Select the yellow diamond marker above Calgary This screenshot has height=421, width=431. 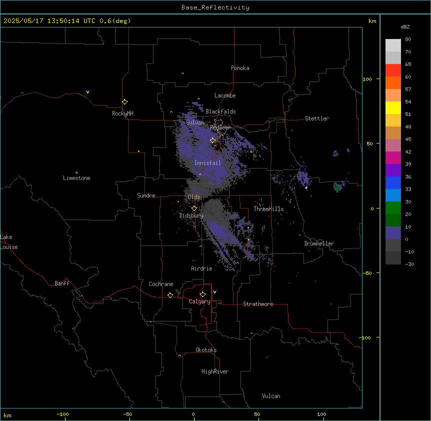coord(202,294)
